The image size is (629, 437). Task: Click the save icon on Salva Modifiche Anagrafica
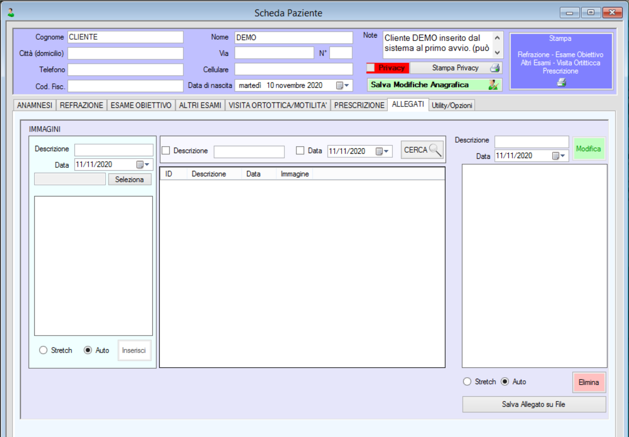[493, 85]
